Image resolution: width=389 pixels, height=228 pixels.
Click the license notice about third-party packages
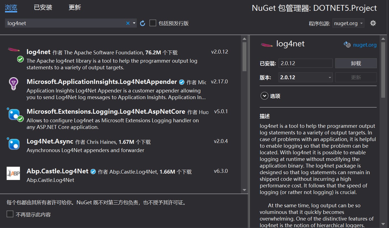tap(96, 203)
